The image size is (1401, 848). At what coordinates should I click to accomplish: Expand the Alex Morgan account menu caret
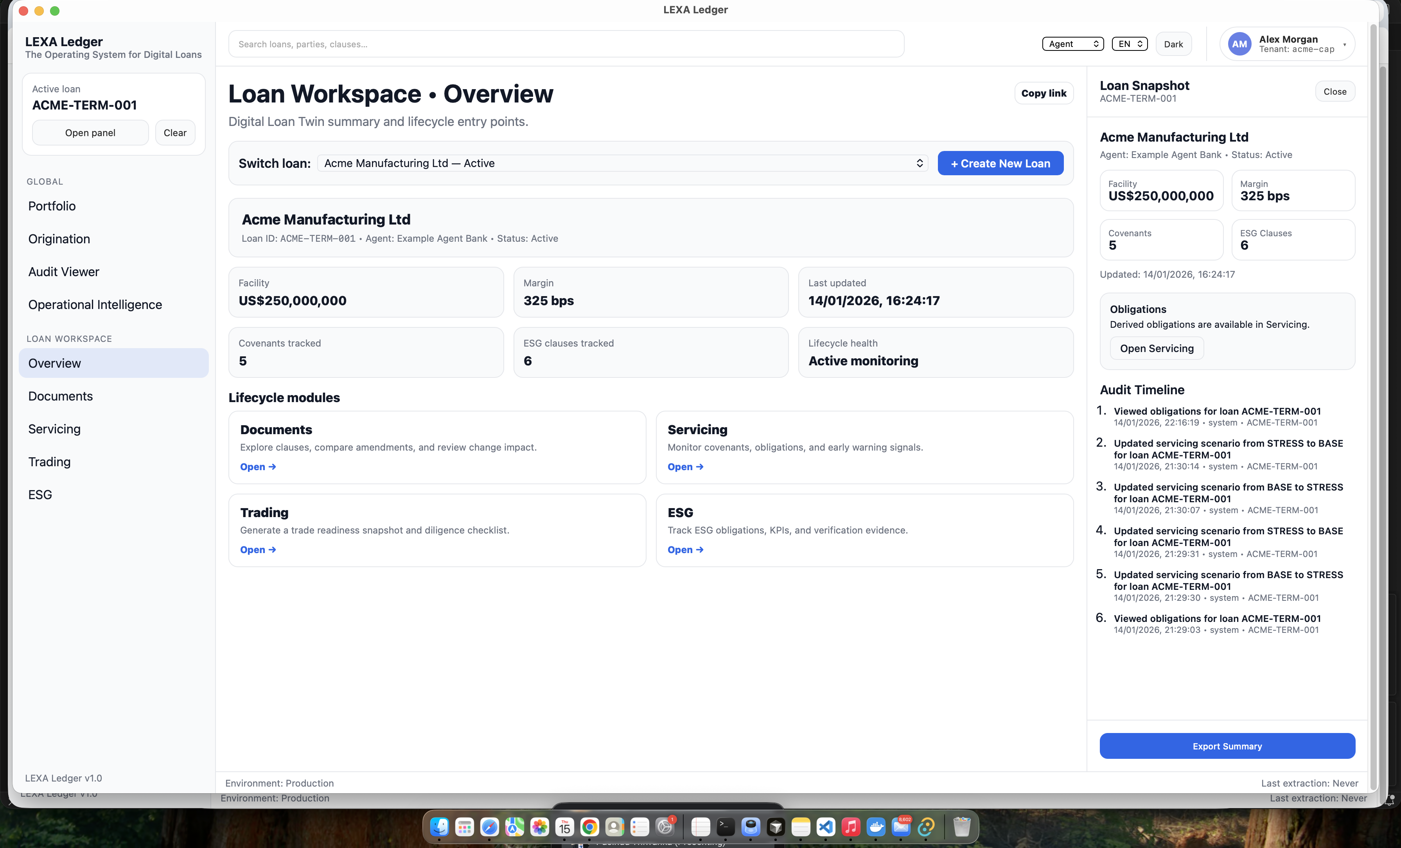(1344, 44)
